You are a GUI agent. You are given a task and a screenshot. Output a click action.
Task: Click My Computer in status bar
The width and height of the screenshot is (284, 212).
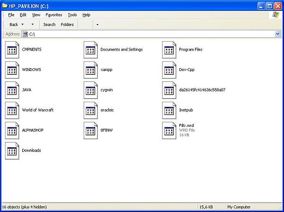pos(239,207)
